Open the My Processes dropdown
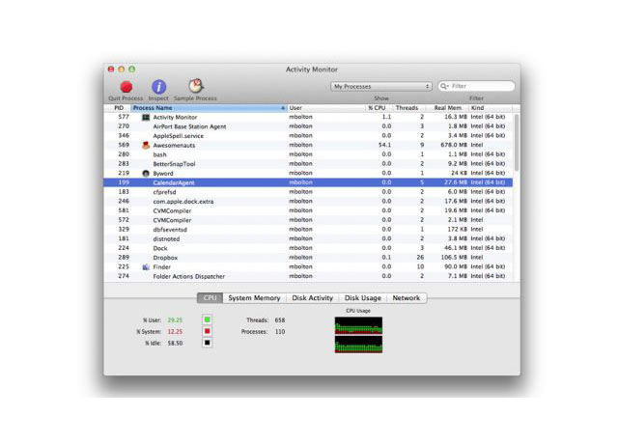 381,86
